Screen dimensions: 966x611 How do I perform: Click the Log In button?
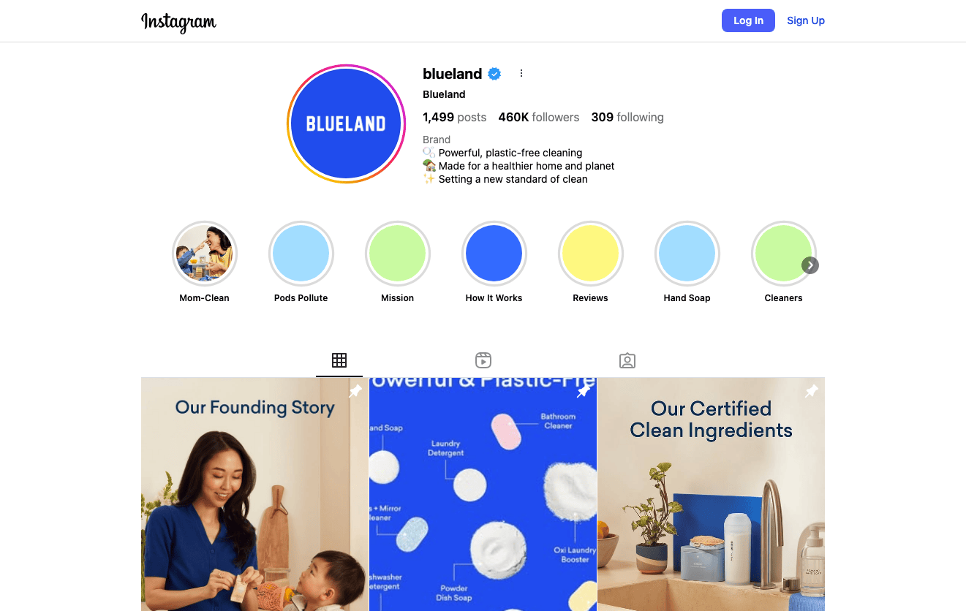[x=748, y=20]
